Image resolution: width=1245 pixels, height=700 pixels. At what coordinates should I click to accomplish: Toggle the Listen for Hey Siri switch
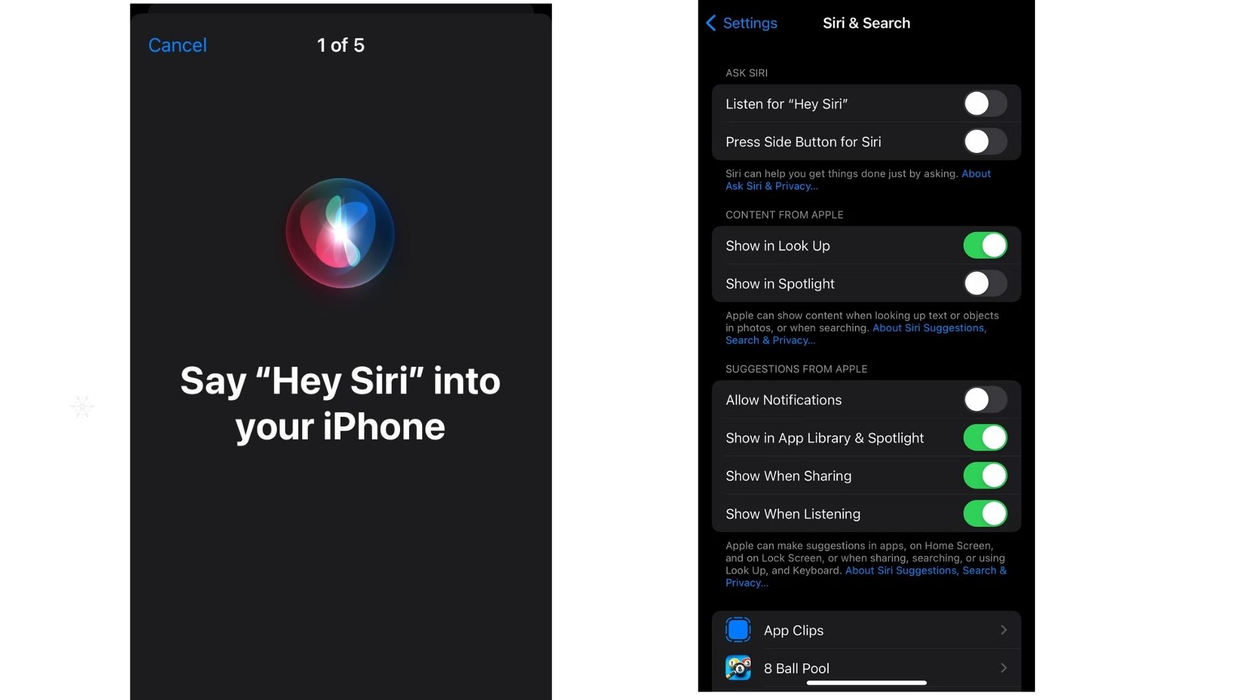(x=984, y=102)
